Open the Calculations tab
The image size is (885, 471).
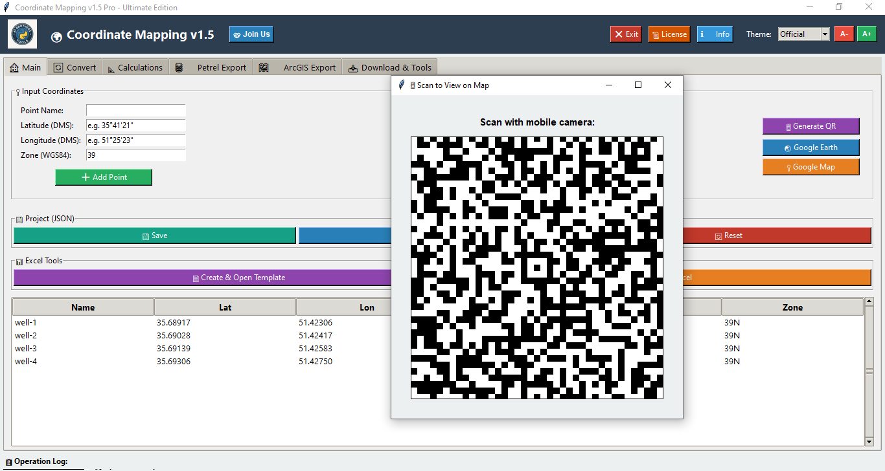[x=135, y=67]
